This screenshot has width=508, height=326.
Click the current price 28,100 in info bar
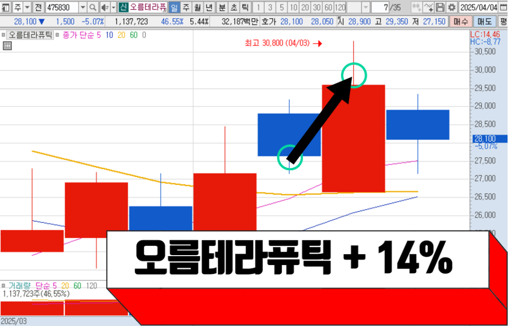(x=25, y=22)
